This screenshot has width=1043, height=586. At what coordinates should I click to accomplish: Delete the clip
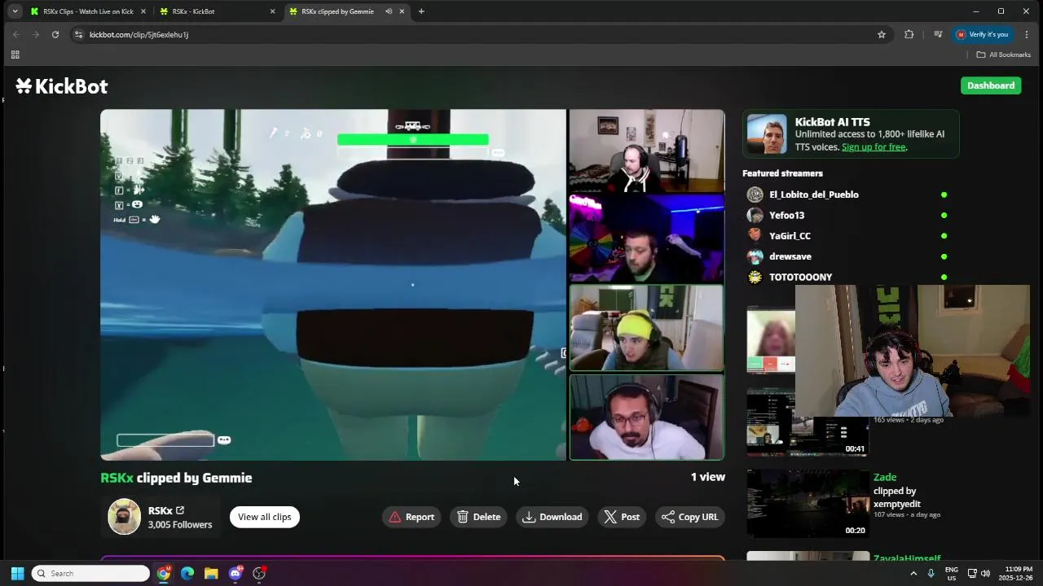click(478, 517)
